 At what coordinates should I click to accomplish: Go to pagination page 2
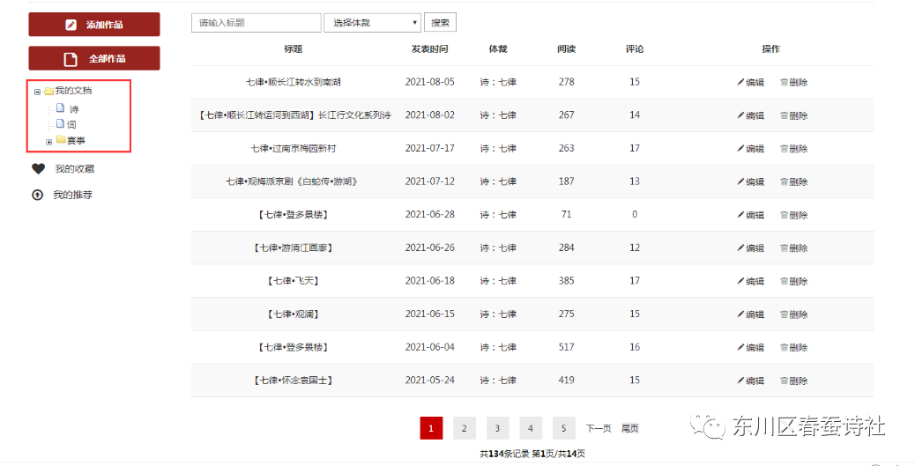click(464, 428)
